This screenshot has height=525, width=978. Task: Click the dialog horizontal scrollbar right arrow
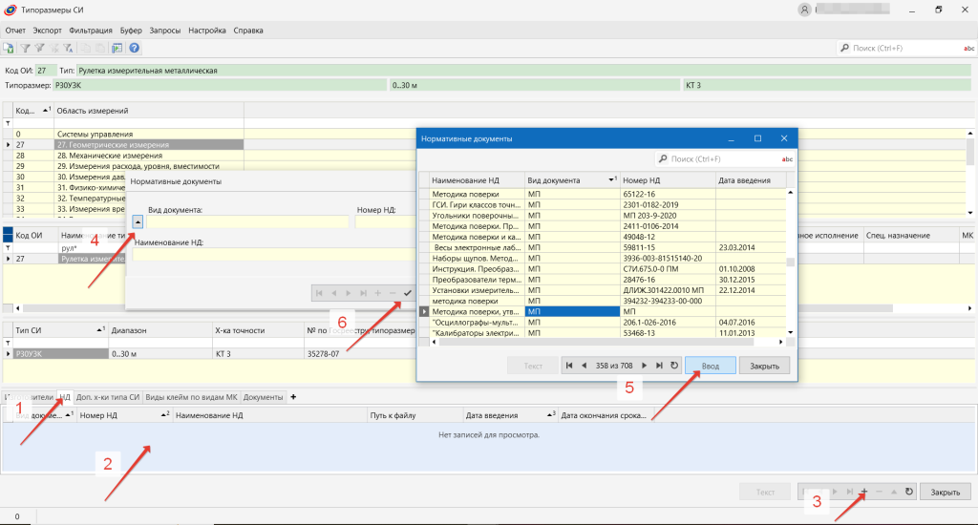(x=781, y=342)
